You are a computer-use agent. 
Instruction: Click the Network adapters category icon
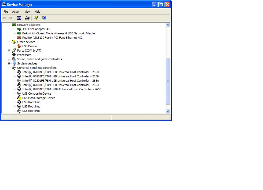coord(14,25)
